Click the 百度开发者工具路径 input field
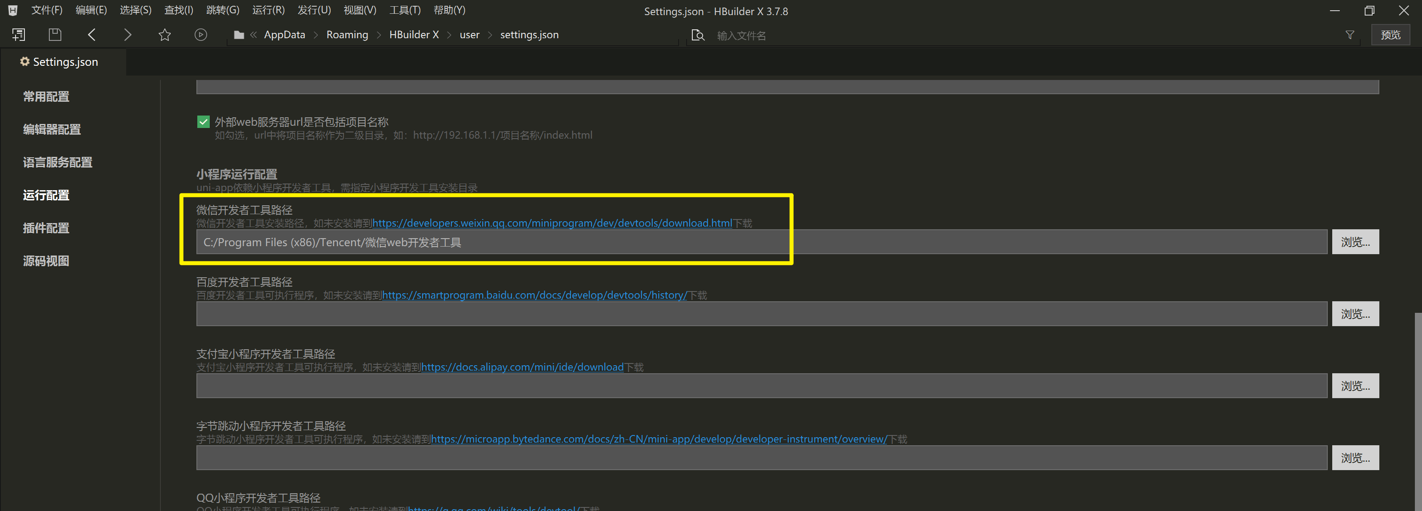Screen dimensions: 1422x511 pyautogui.click(x=762, y=314)
